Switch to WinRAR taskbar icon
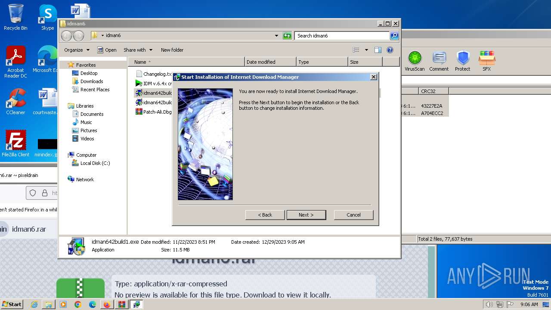 click(x=122, y=304)
